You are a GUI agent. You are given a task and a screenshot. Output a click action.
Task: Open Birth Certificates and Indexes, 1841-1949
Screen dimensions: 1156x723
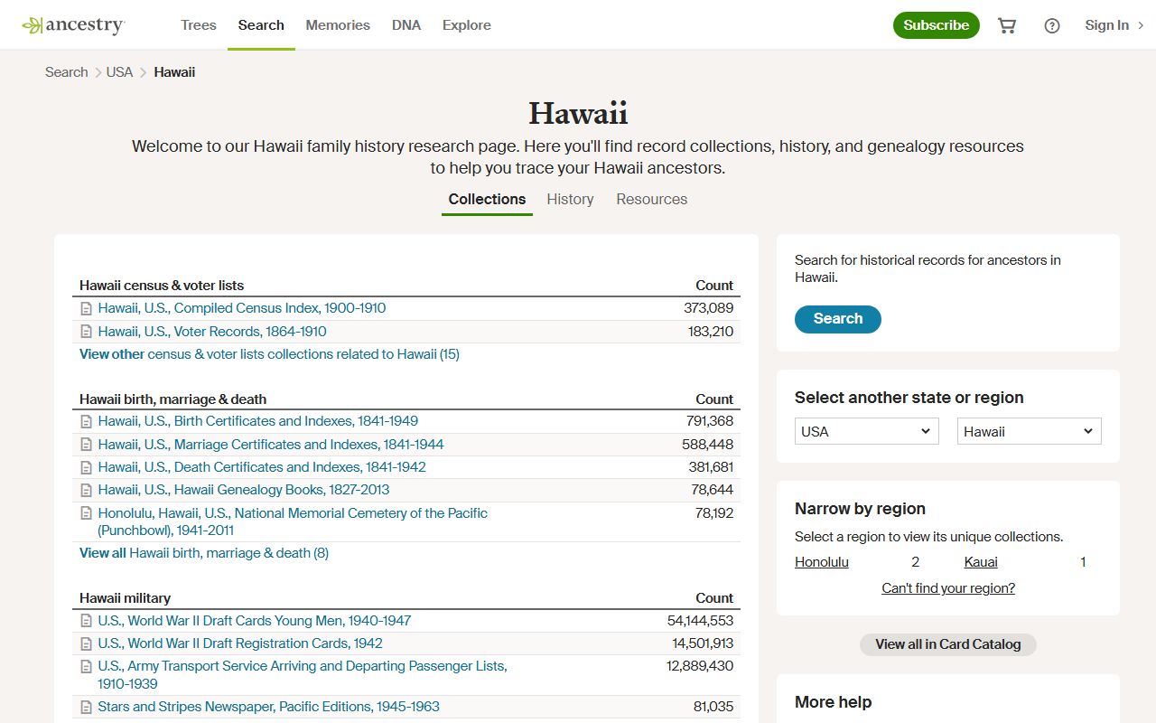click(x=258, y=421)
